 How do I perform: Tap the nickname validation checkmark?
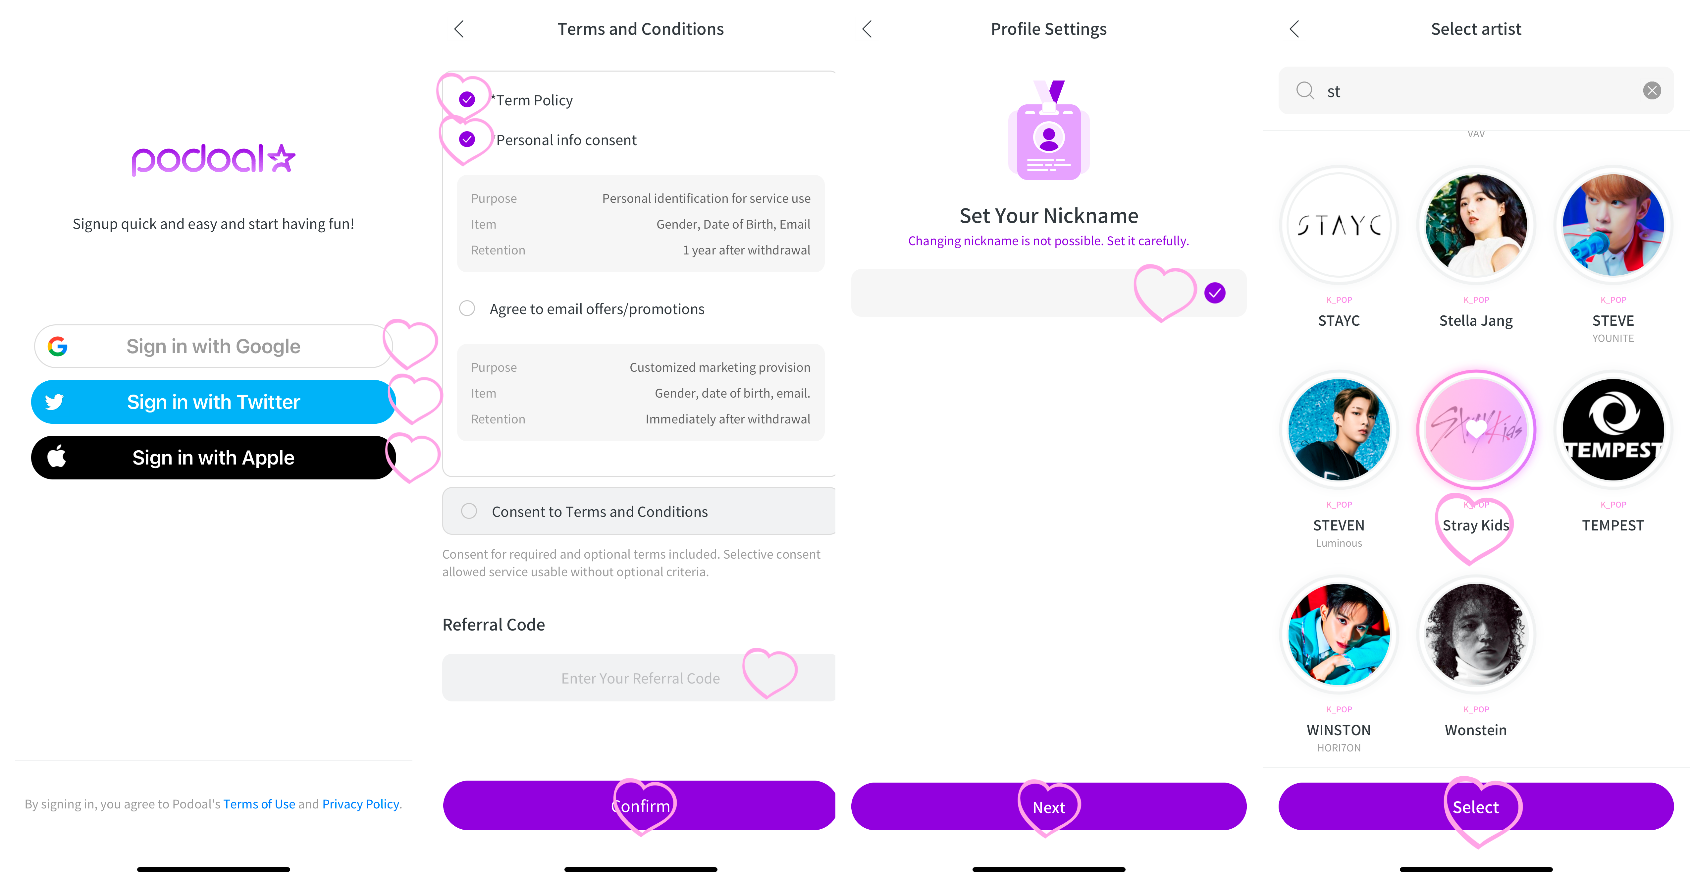click(1214, 293)
